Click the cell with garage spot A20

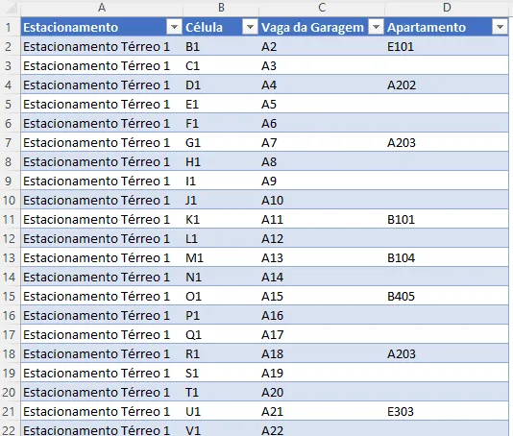point(322,392)
